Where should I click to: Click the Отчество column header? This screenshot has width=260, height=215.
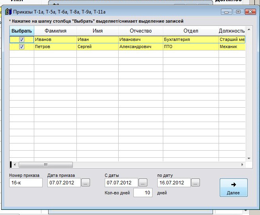pyautogui.click(x=141, y=31)
